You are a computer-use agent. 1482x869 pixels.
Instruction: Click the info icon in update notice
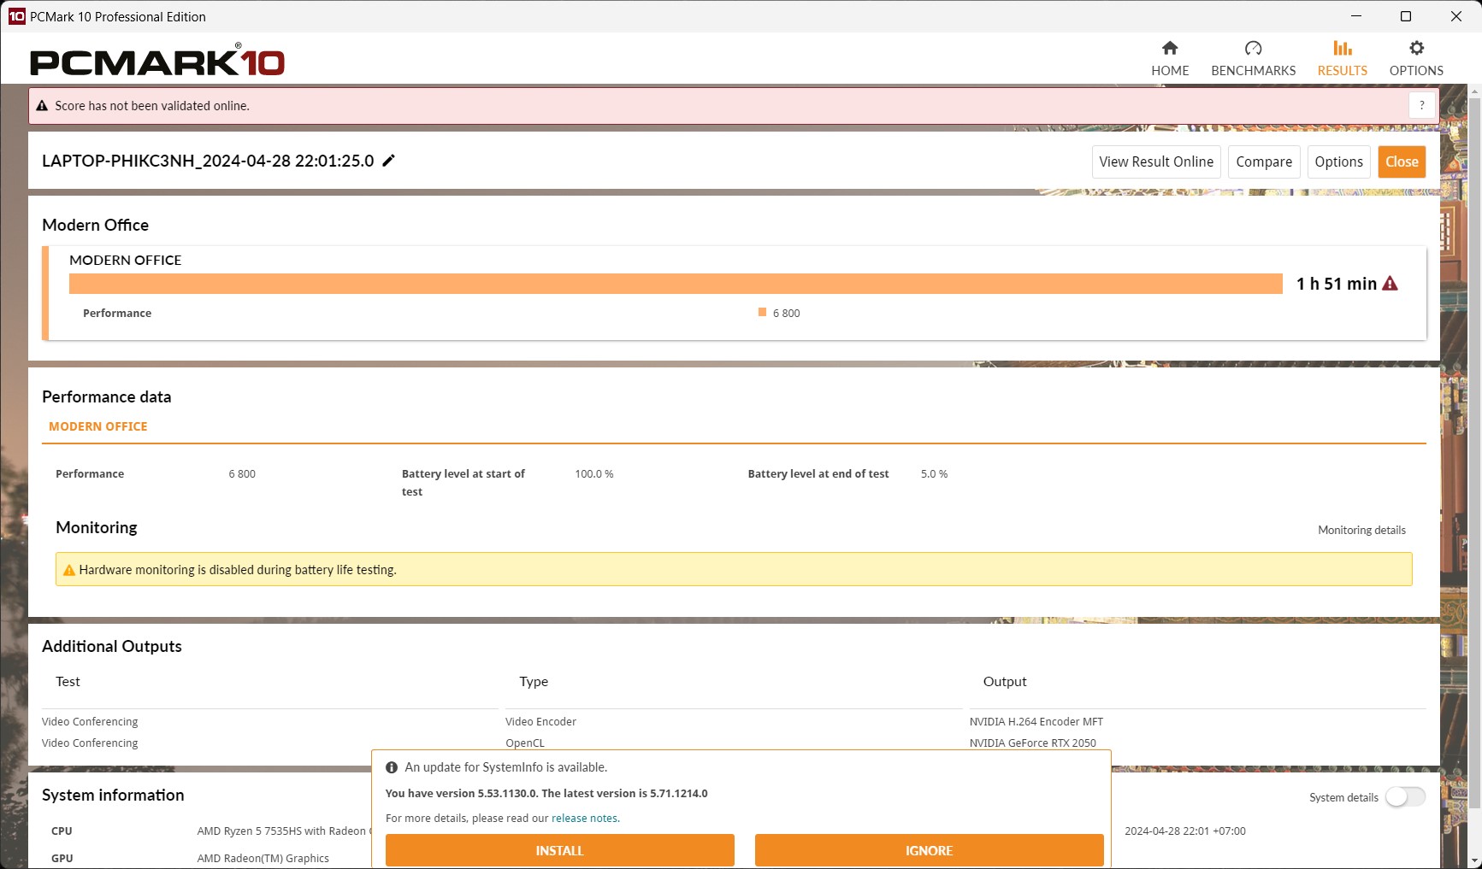click(392, 767)
